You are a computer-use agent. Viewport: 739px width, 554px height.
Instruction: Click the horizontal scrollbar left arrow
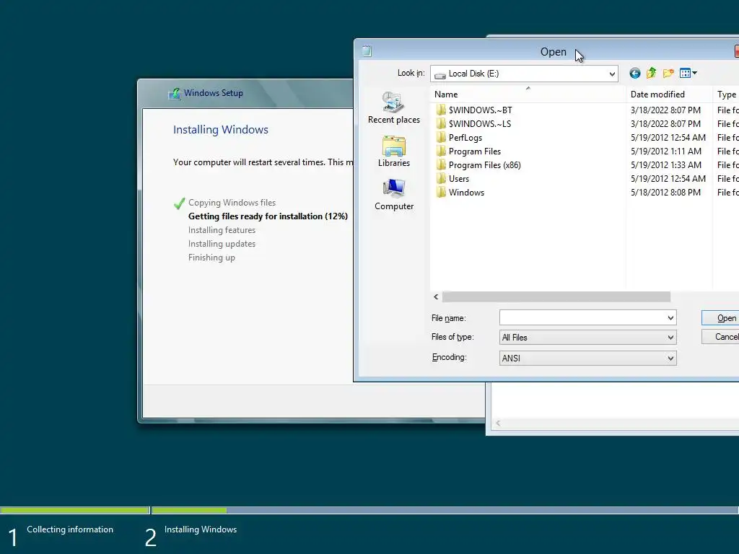tap(436, 296)
